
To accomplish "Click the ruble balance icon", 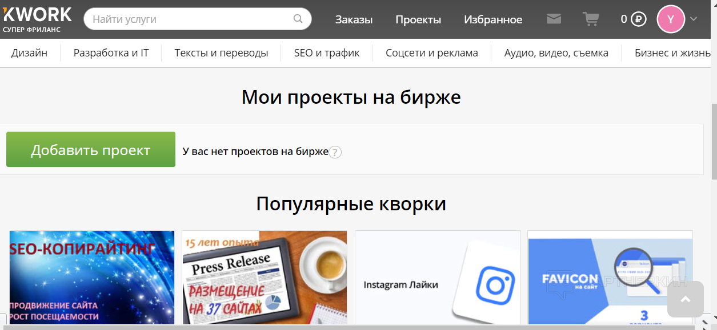I will point(639,19).
